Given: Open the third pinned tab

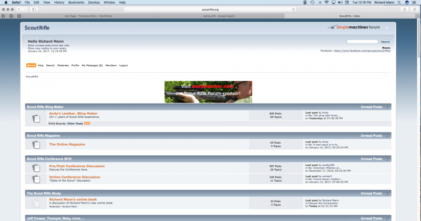Looking at the screenshot, I should coord(19,16).
